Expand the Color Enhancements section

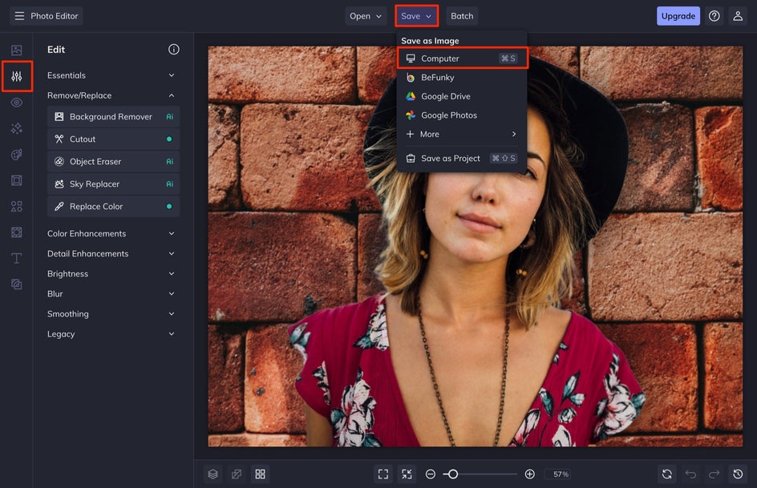(x=111, y=233)
